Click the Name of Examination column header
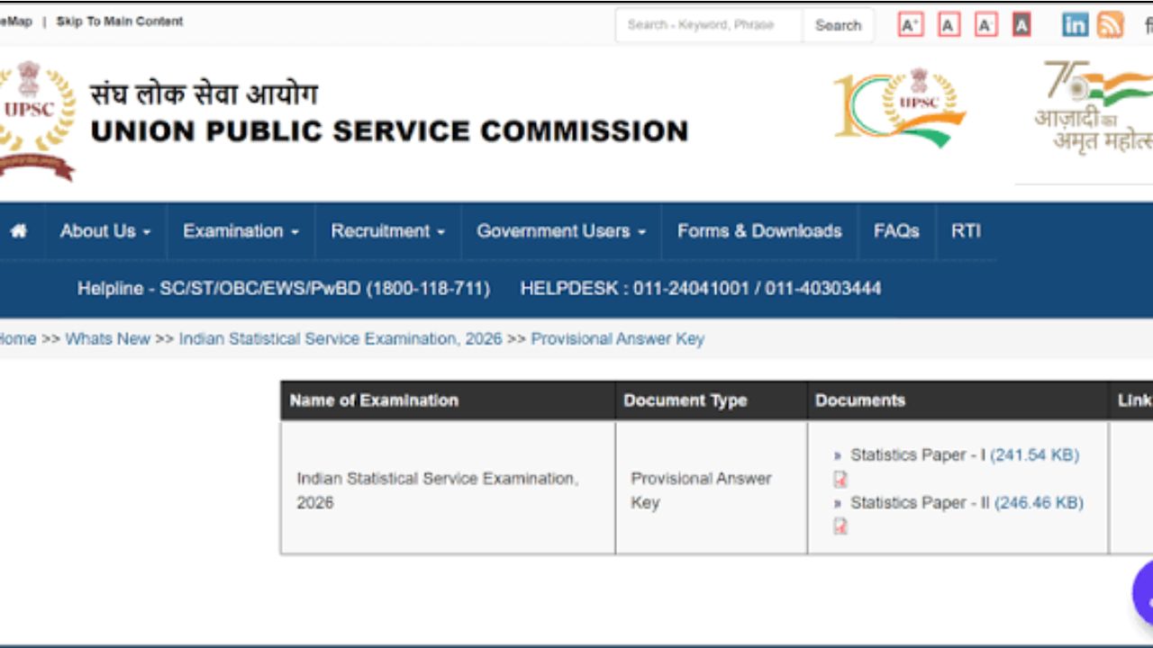1153x648 pixels. [x=448, y=400]
